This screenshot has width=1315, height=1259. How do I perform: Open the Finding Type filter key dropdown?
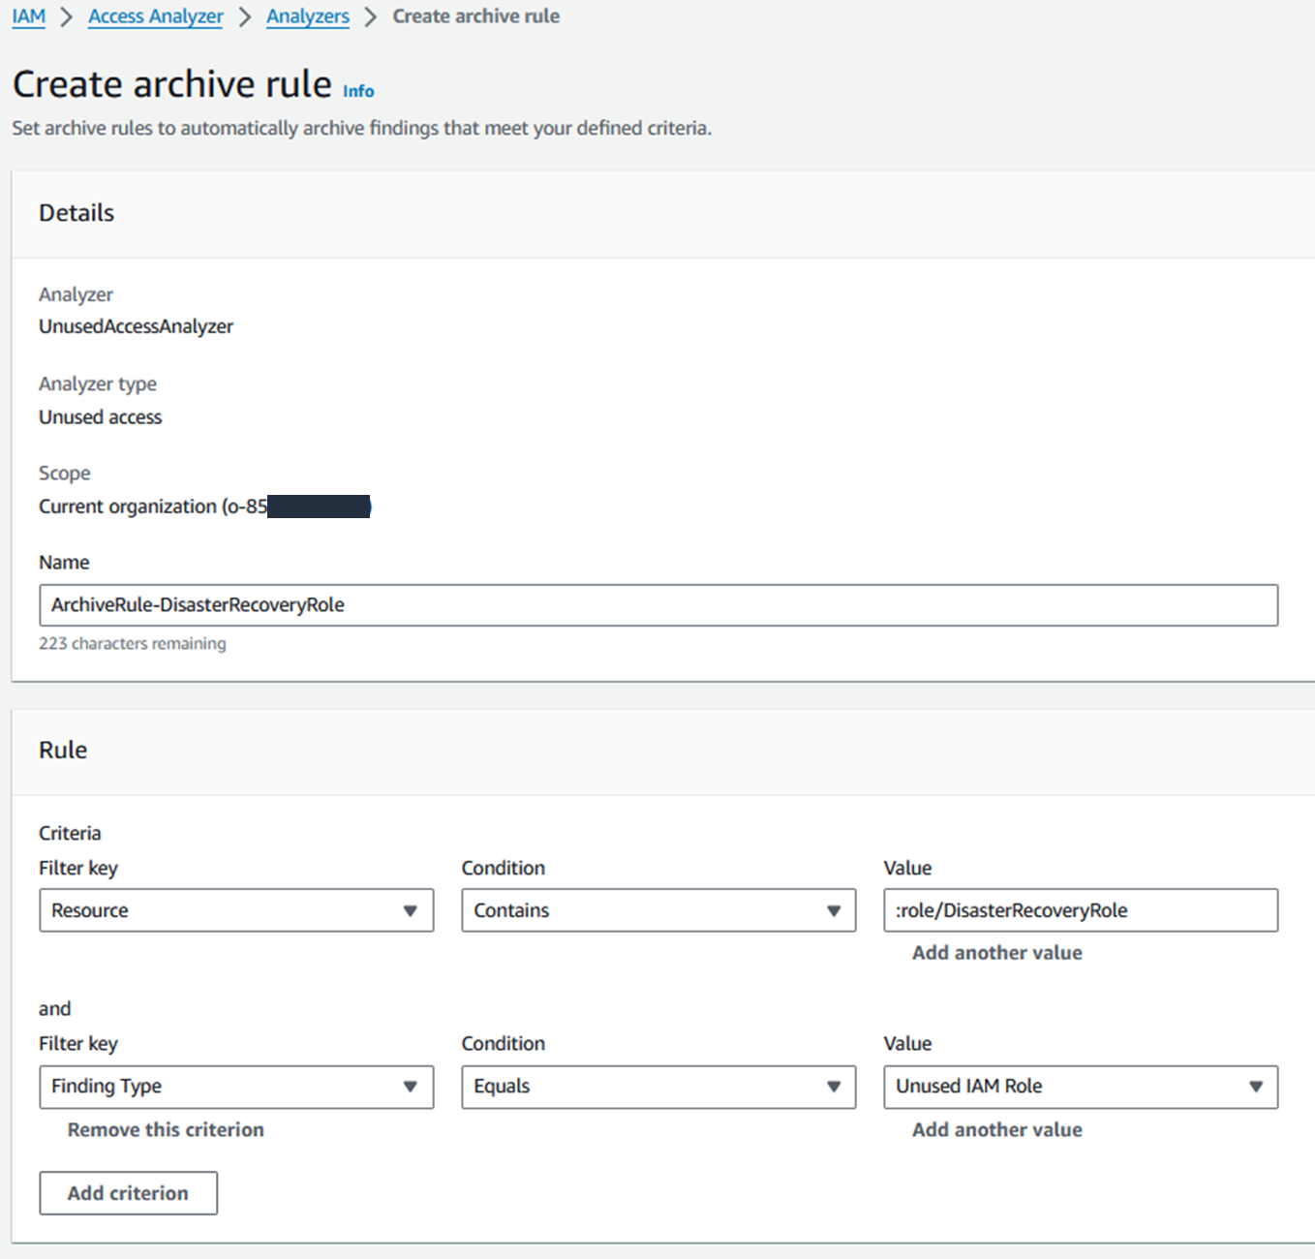point(235,1087)
